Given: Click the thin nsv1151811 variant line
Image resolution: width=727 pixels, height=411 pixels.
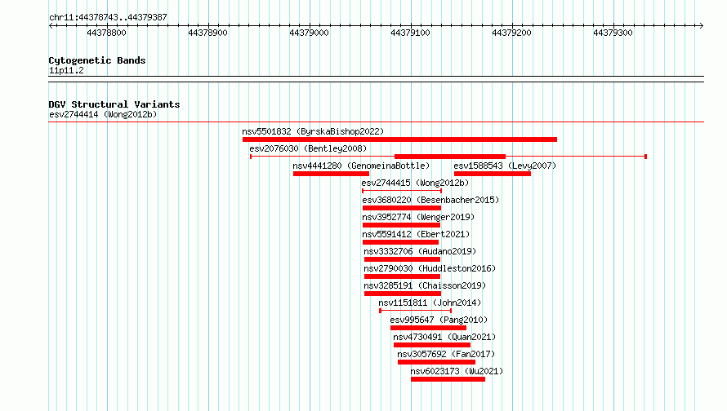Looking at the screenshot, I should point(416,311).
